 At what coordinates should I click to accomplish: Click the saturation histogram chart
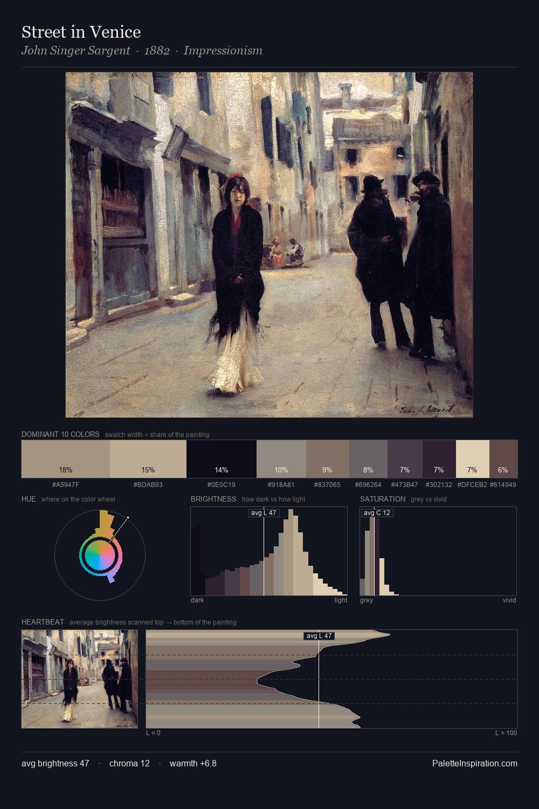(x=438, y=551)
